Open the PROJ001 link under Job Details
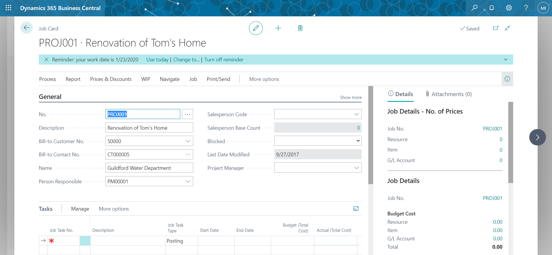Image resolution: width=552 pixels, height=255 pixels. coord(492,198)
